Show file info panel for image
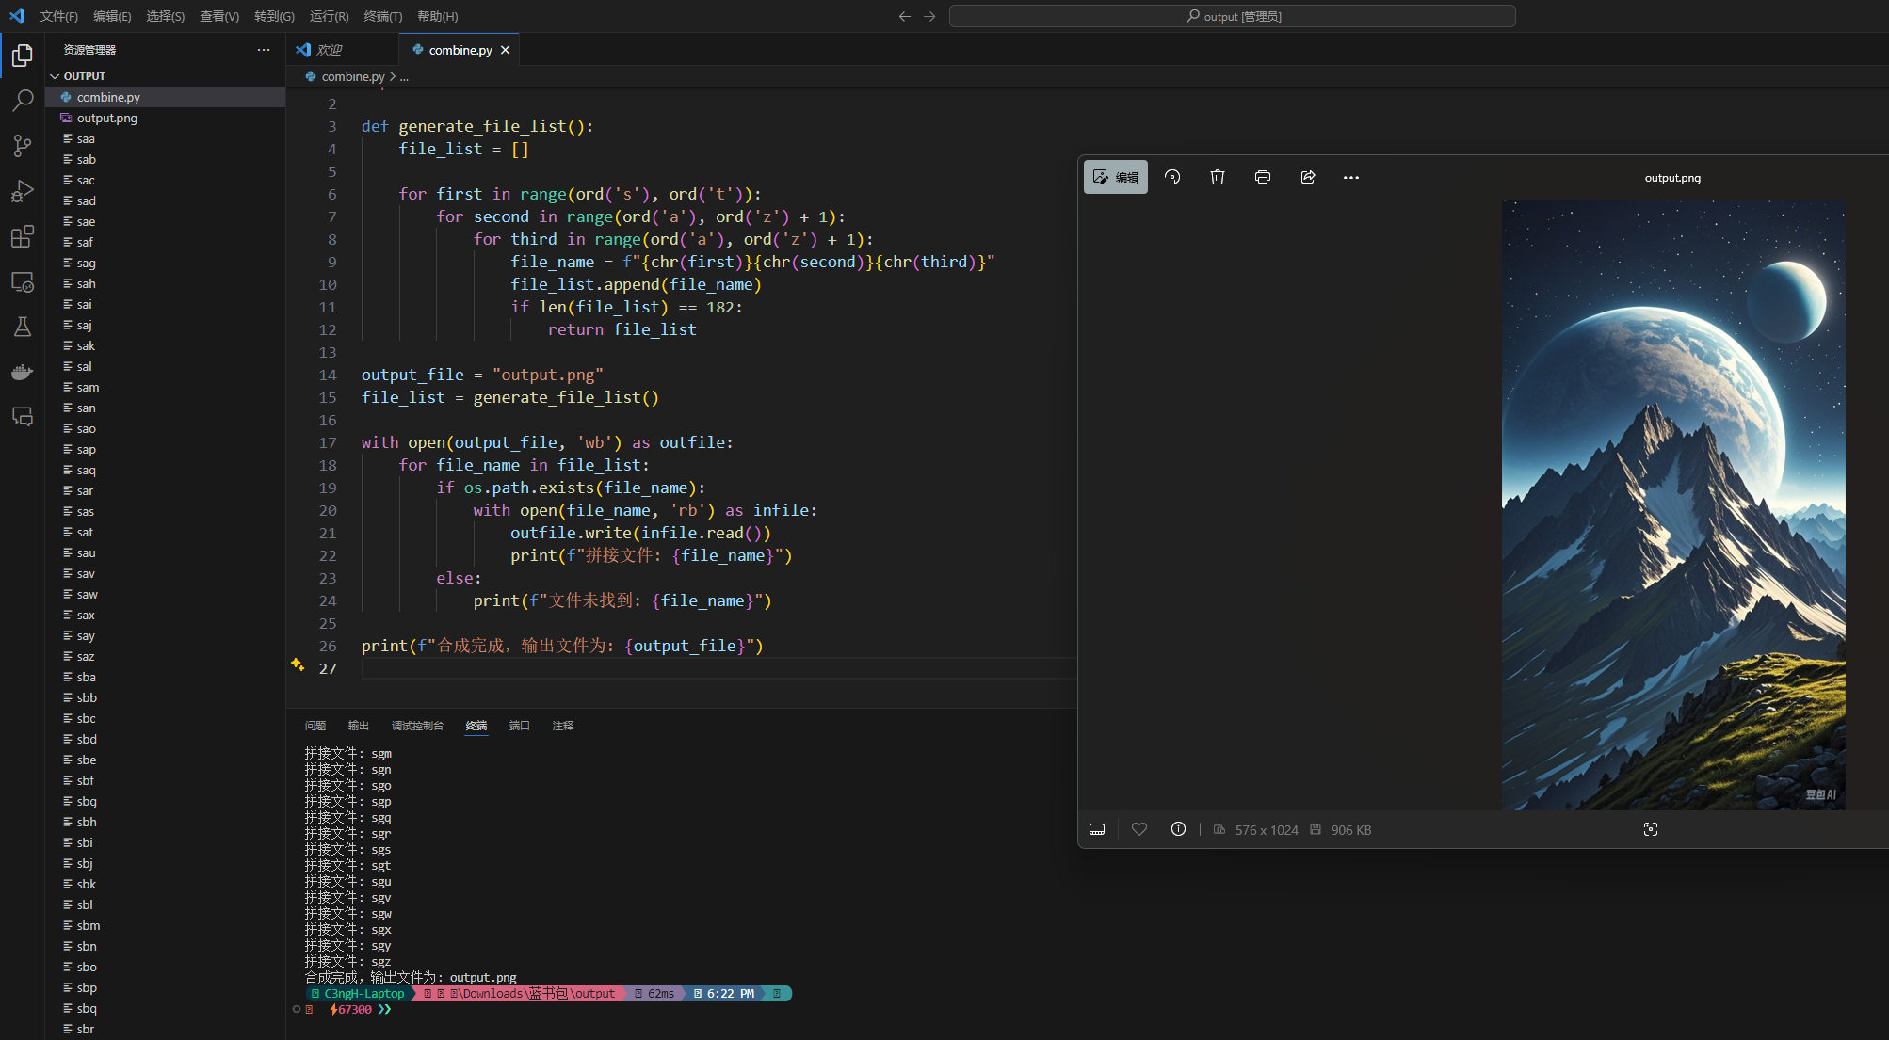The image size is (1889, 1040). coord(1178,829)
